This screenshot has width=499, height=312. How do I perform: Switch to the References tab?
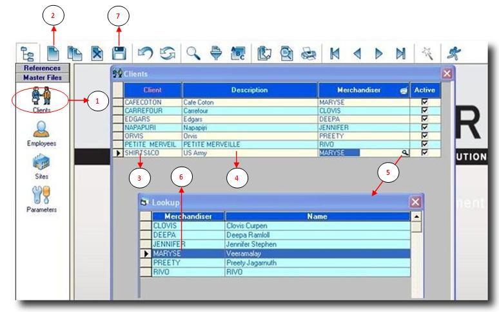coord(42,68)
